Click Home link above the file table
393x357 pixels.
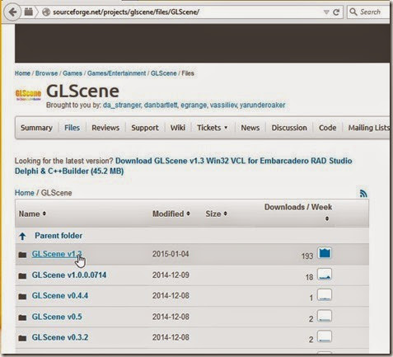[25, 193]
